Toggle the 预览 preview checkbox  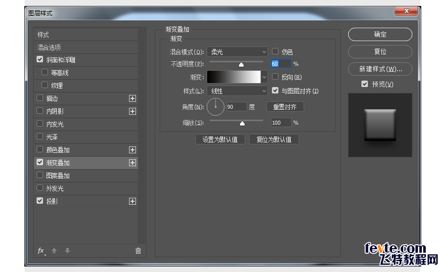[365, 84]
